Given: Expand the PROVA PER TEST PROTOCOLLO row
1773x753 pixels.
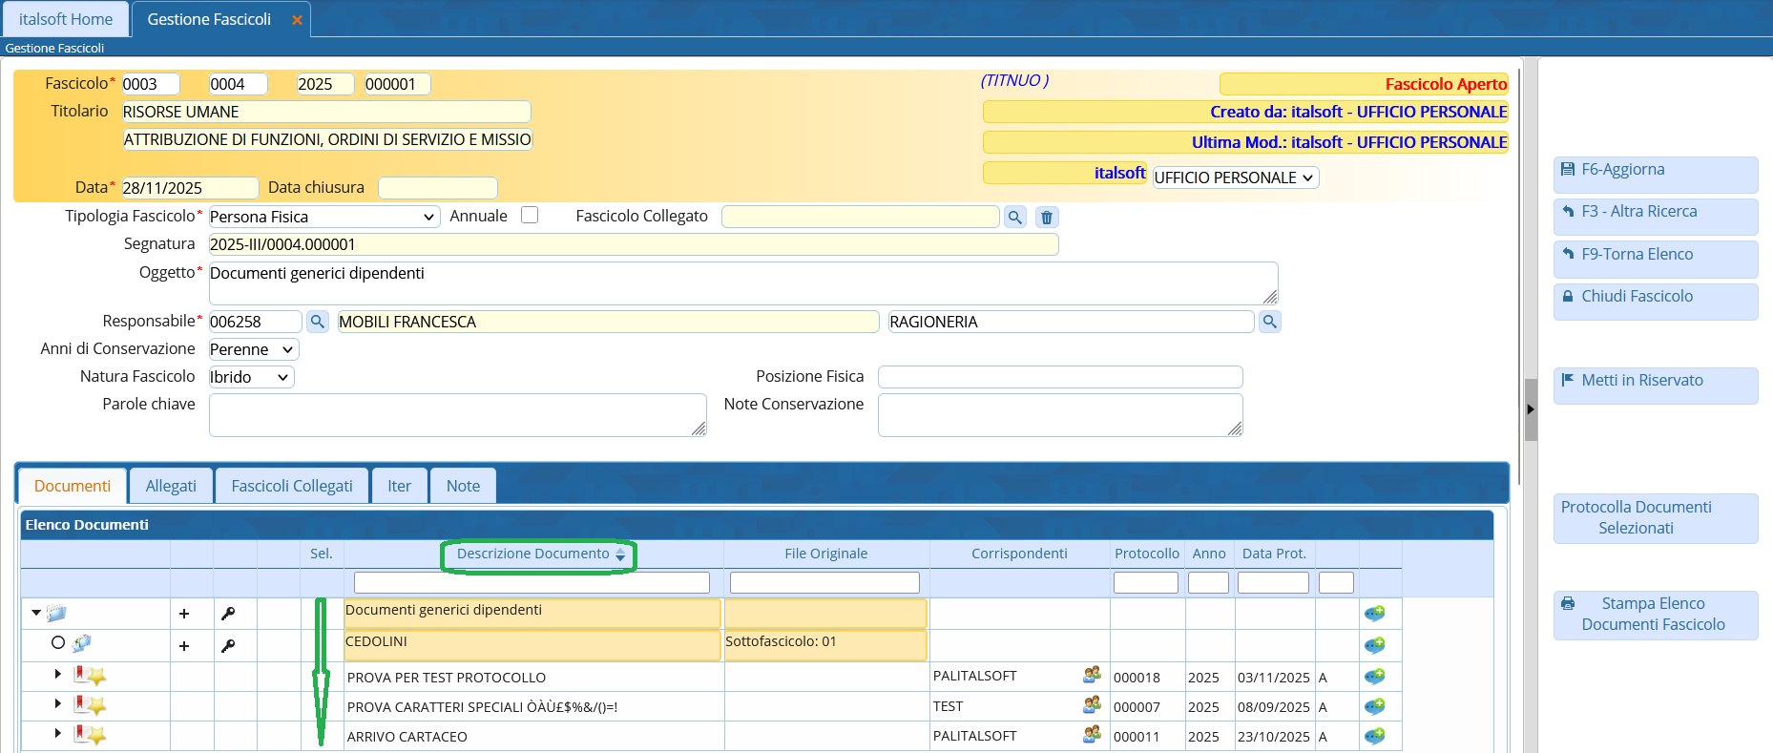Looking at the screenshot, I should click(x=57, y=674).
